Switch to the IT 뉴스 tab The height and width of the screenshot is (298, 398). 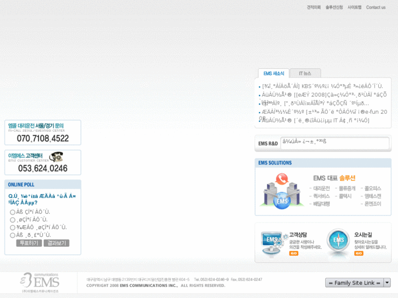[305, 73]
